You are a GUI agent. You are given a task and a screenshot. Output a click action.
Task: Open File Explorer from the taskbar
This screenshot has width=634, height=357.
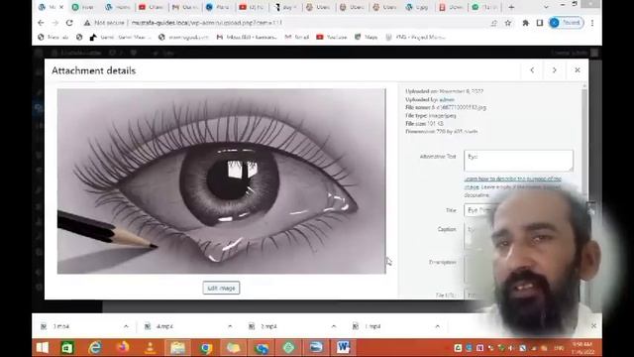(x=177, y=347)
